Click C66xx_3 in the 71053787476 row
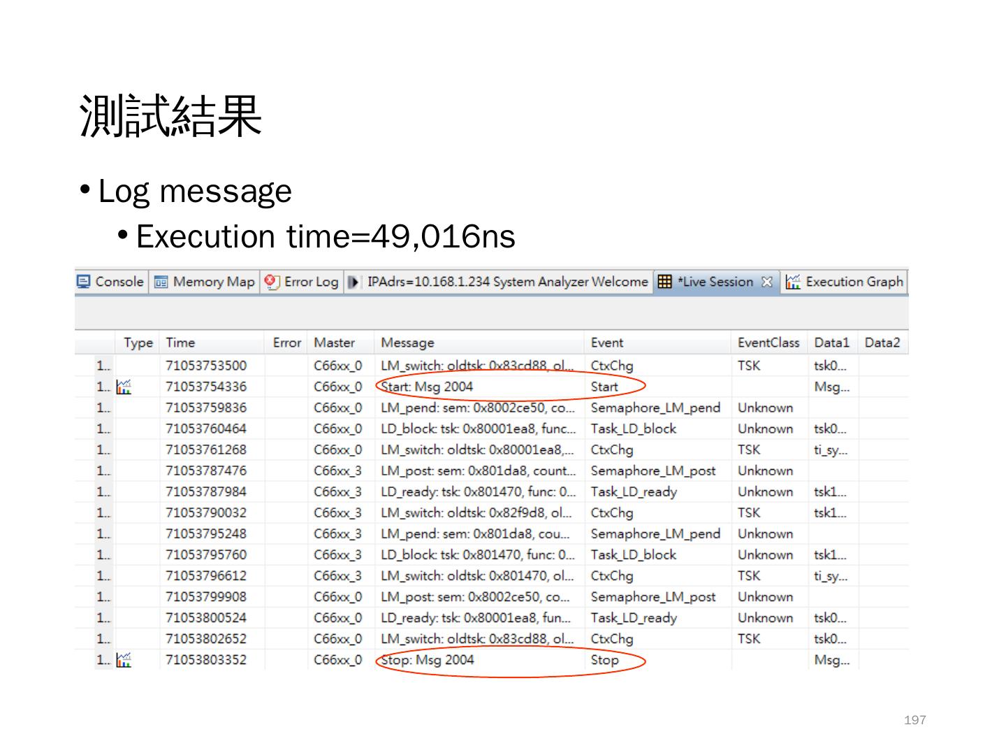This screenshot has width=1006, height=755. click(338, 470)
